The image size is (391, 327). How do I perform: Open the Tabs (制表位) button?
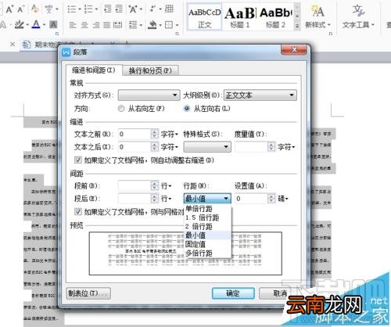coord(88,293)
